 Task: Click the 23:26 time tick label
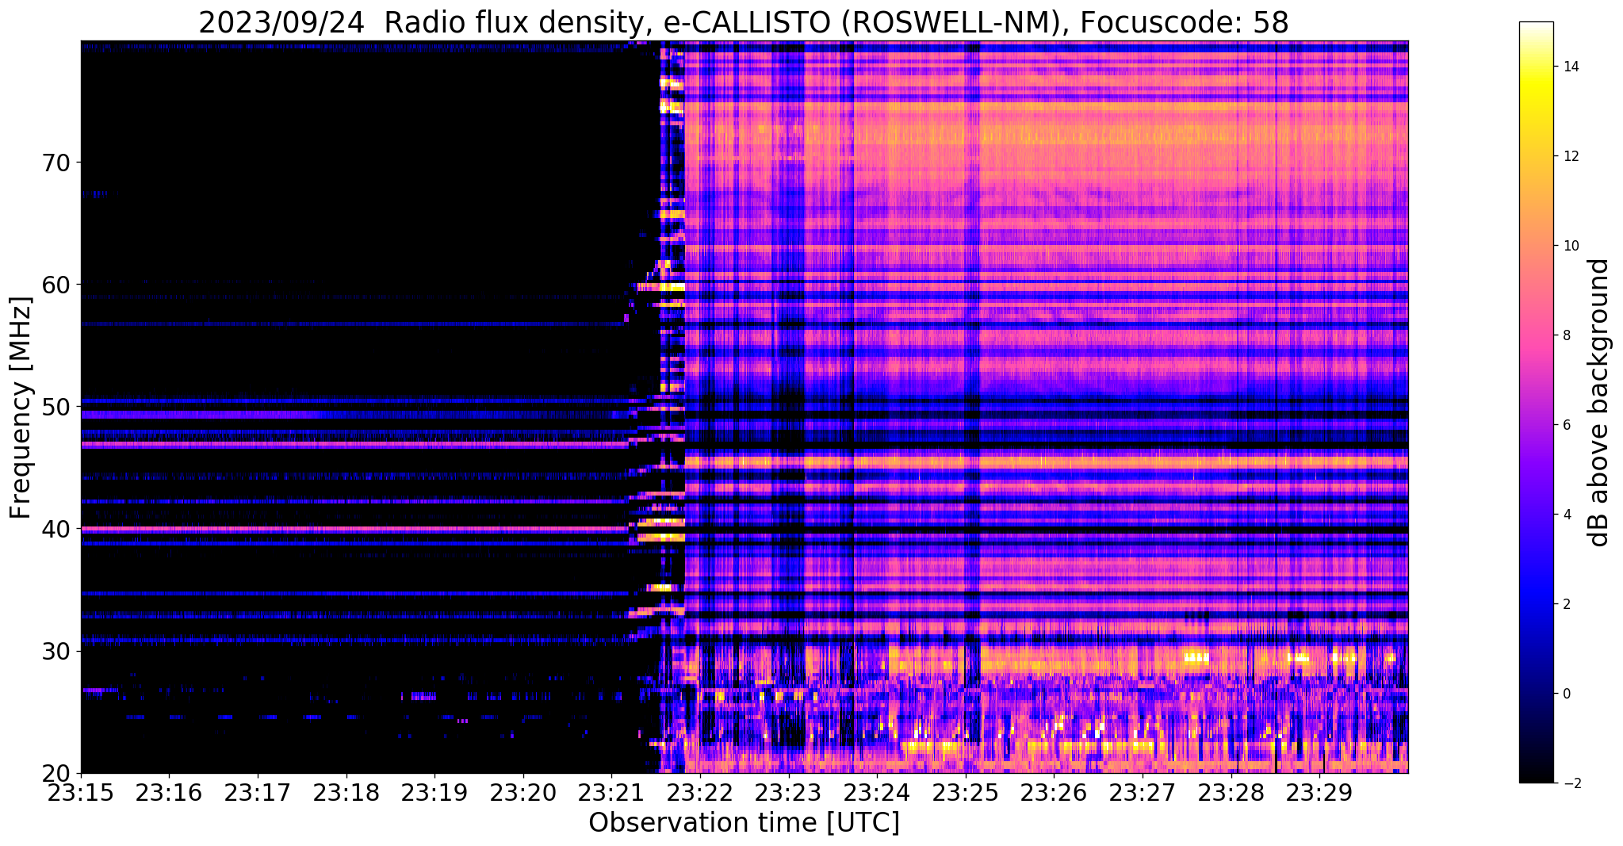pyautogui.click(x=1055, y=794)
